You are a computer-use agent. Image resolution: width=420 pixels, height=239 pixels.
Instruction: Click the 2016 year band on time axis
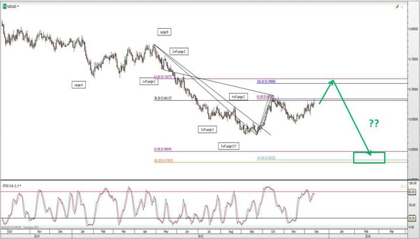(367, 236)
